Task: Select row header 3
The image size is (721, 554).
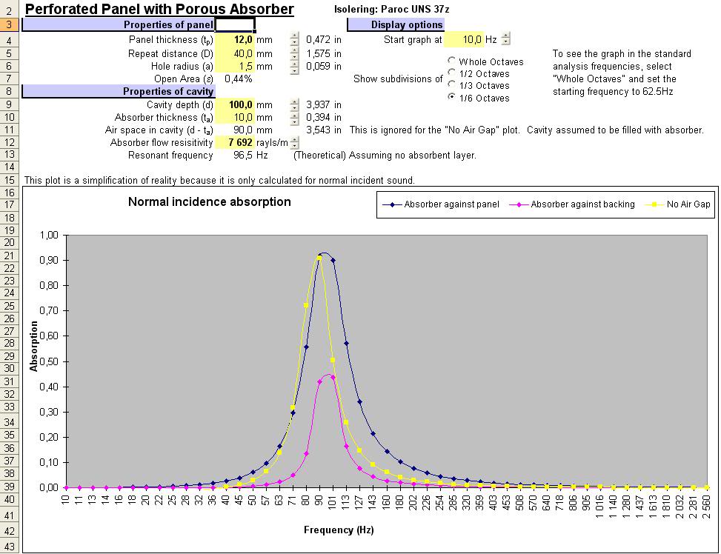Action: click(9, 25)
